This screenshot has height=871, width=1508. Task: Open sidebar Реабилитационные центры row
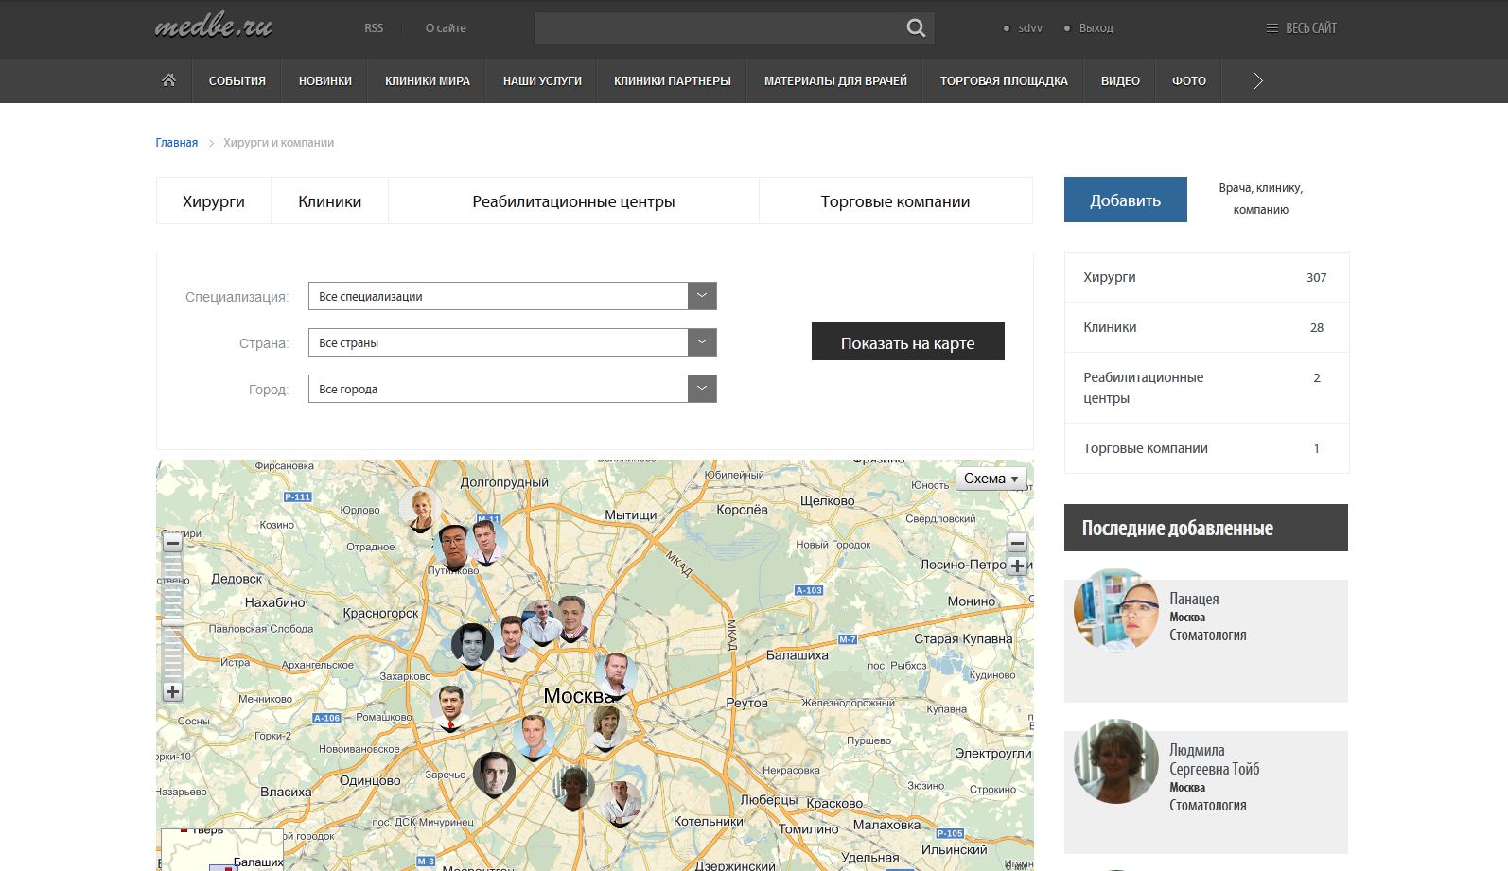(1206, 388)
